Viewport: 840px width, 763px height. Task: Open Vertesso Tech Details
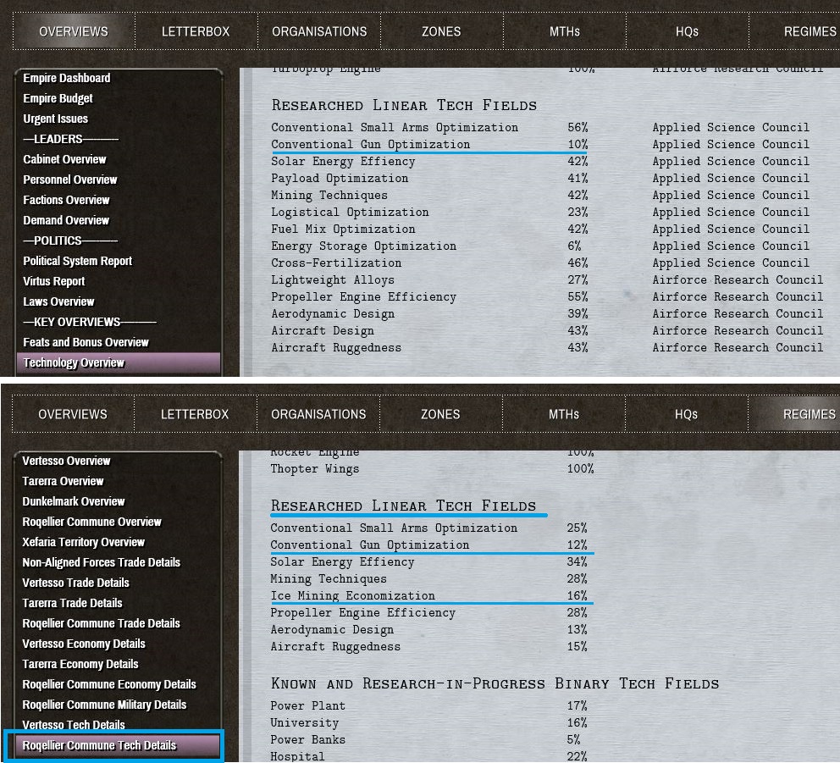pyautogui.click(x=74, y=726)
